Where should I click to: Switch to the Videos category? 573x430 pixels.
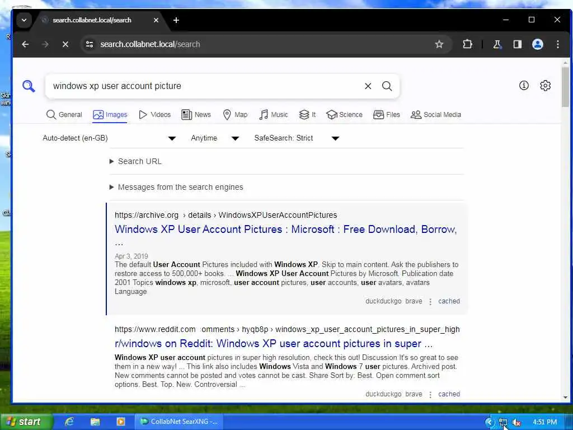pyautogui.click(x=155, y=114)
